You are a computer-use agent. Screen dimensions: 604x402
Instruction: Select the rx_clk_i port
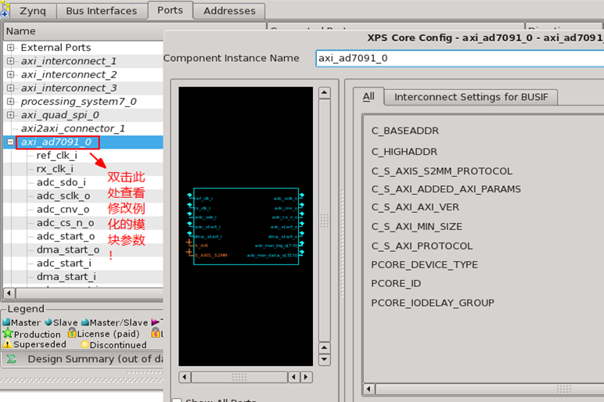(55, 169)
